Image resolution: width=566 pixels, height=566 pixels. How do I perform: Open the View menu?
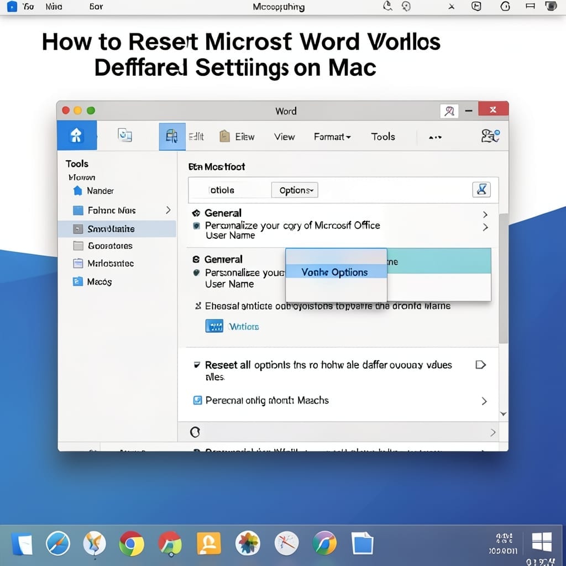click(284, 137)
